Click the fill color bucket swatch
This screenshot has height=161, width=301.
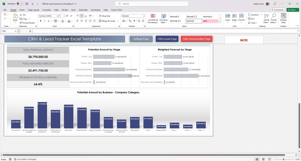[63, 21]
